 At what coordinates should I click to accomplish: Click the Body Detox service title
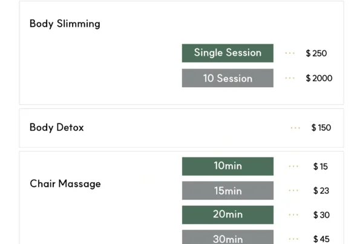tap(56, 128)
